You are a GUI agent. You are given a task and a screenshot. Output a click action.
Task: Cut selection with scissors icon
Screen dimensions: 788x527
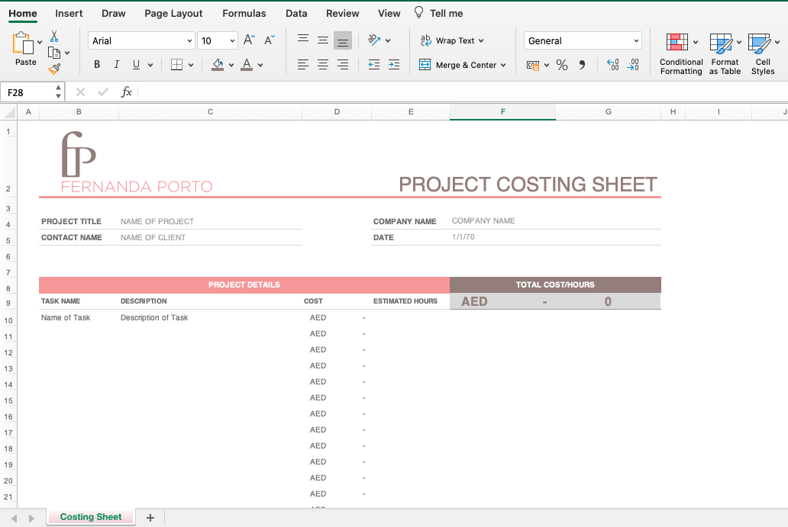click(54, 36)
